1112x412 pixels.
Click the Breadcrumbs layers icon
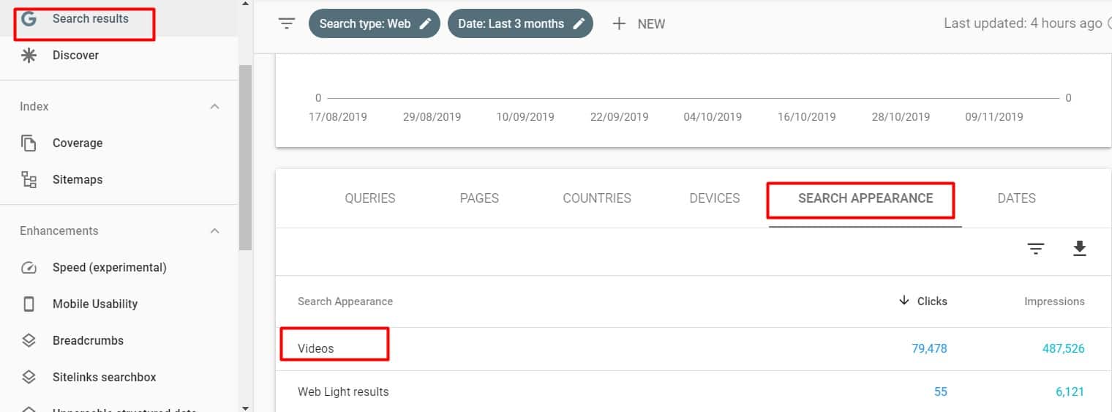[x=29, y=341]
